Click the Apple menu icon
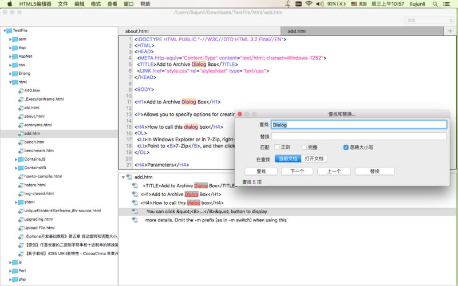 9,4
